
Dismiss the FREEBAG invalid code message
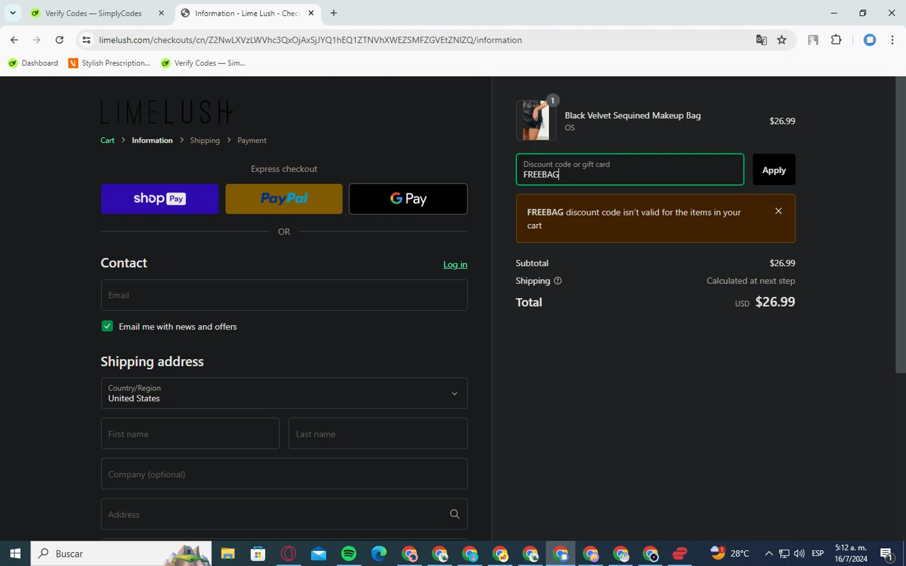click(779, 211)
